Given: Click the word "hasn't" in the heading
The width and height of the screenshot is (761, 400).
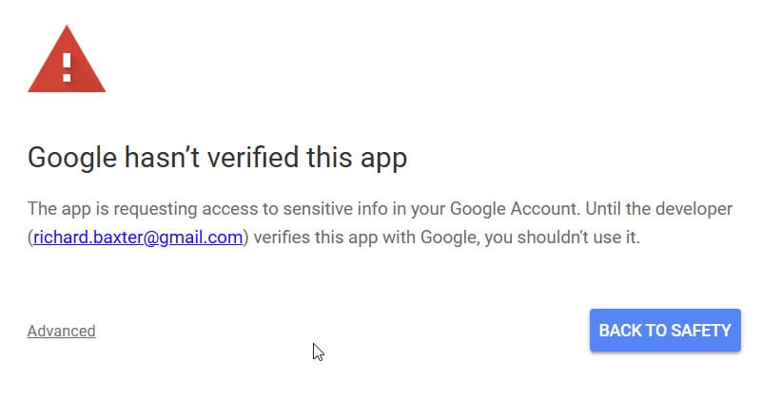Looking at the screenshot, I should [x=162, y=157].
